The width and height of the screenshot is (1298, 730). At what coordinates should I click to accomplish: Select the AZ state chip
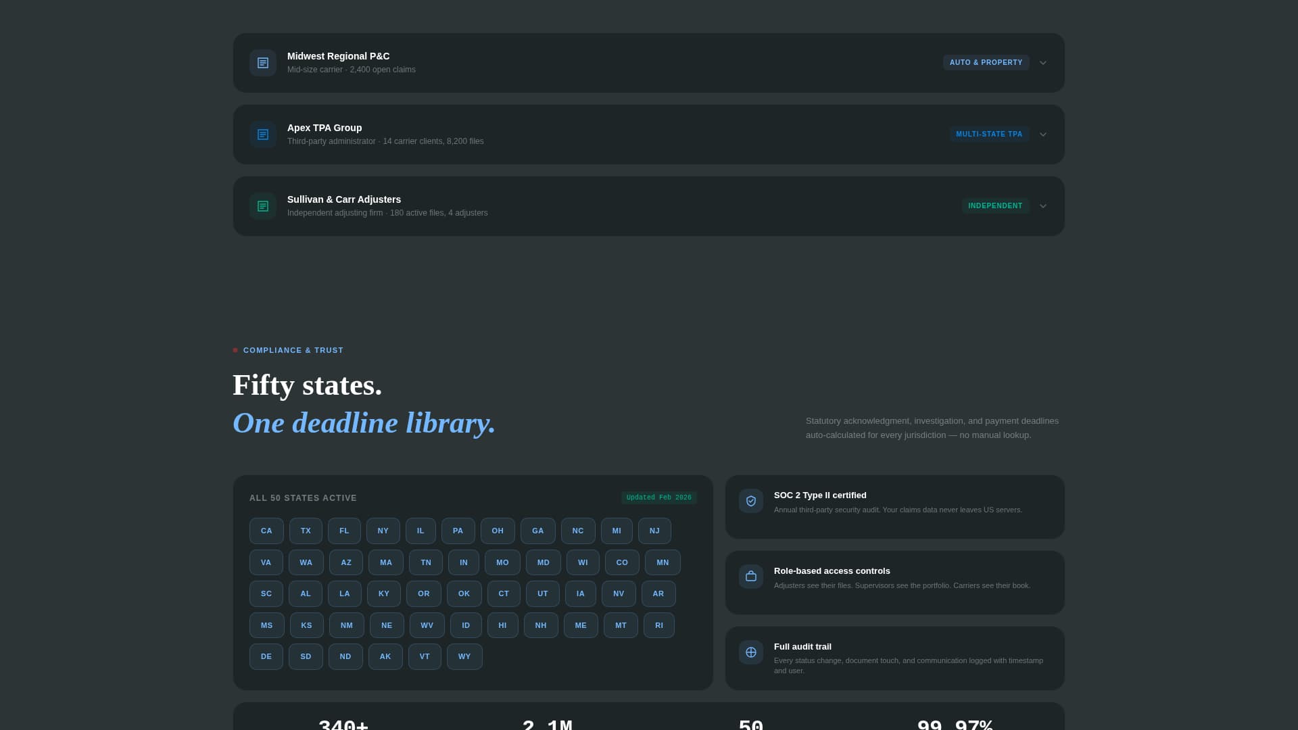point(346,562)
